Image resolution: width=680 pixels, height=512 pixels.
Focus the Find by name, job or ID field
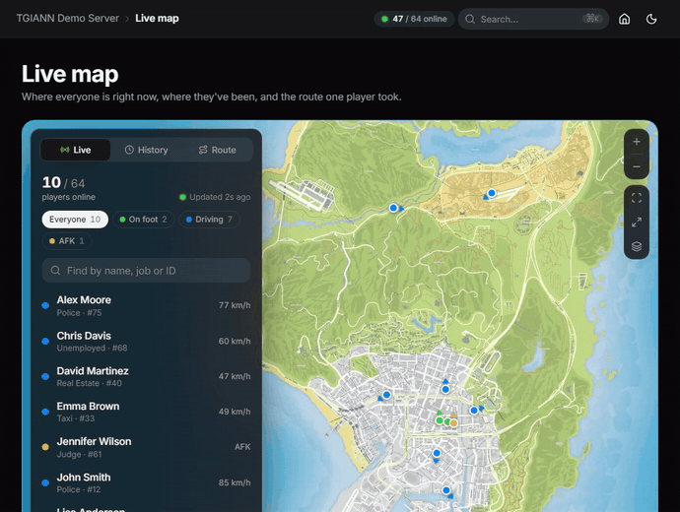click(146, 271)
